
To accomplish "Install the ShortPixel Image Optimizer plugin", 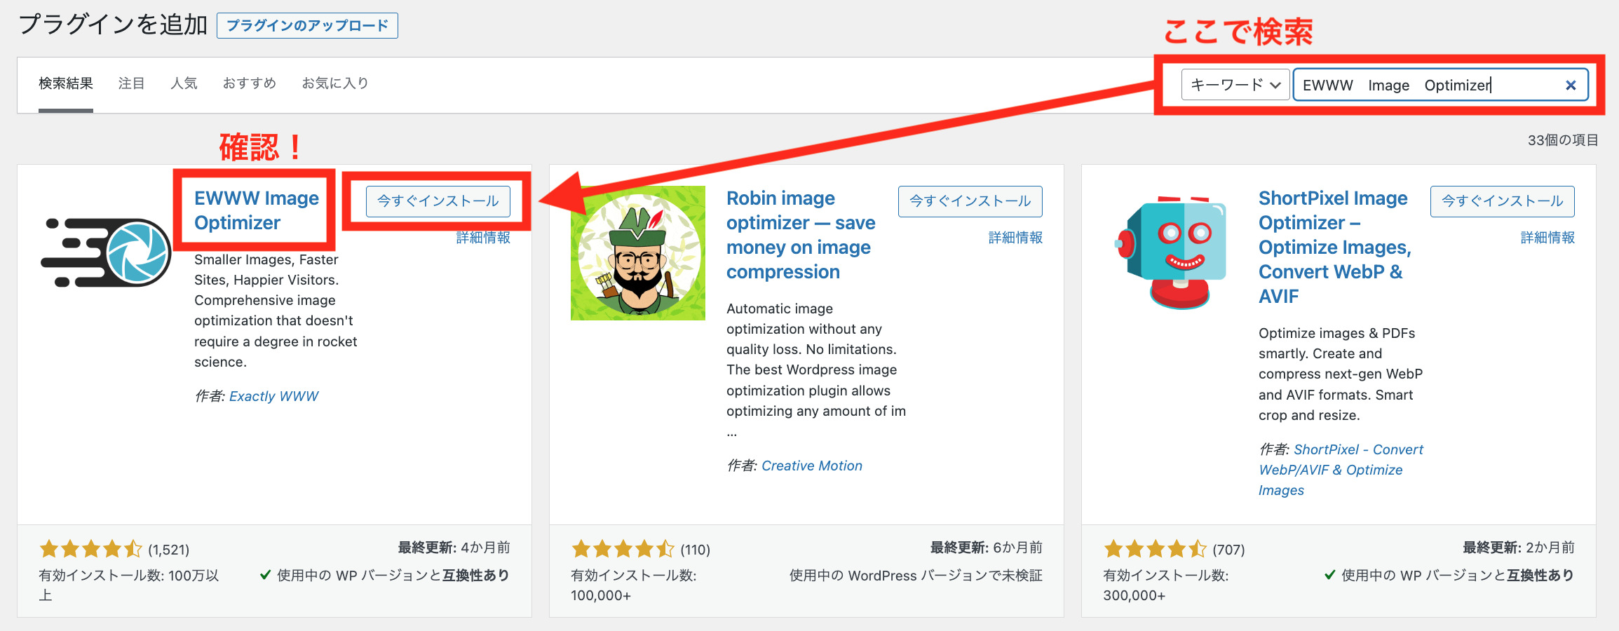I will tap(1503, 201).
